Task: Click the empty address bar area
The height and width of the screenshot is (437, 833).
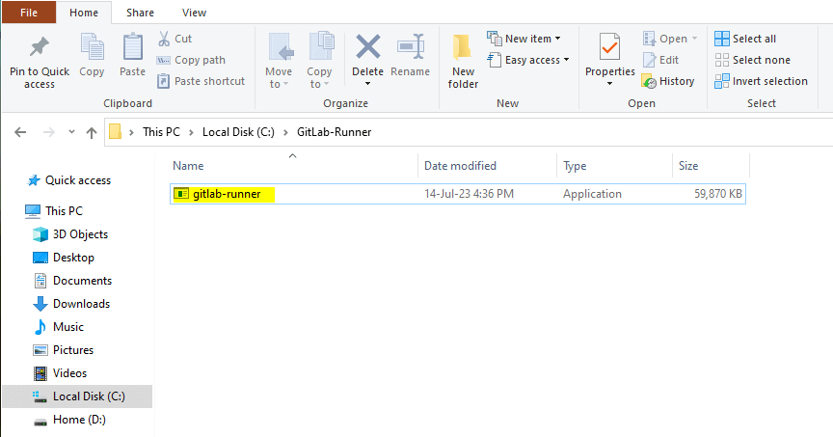Action: [x=601, y=132]
